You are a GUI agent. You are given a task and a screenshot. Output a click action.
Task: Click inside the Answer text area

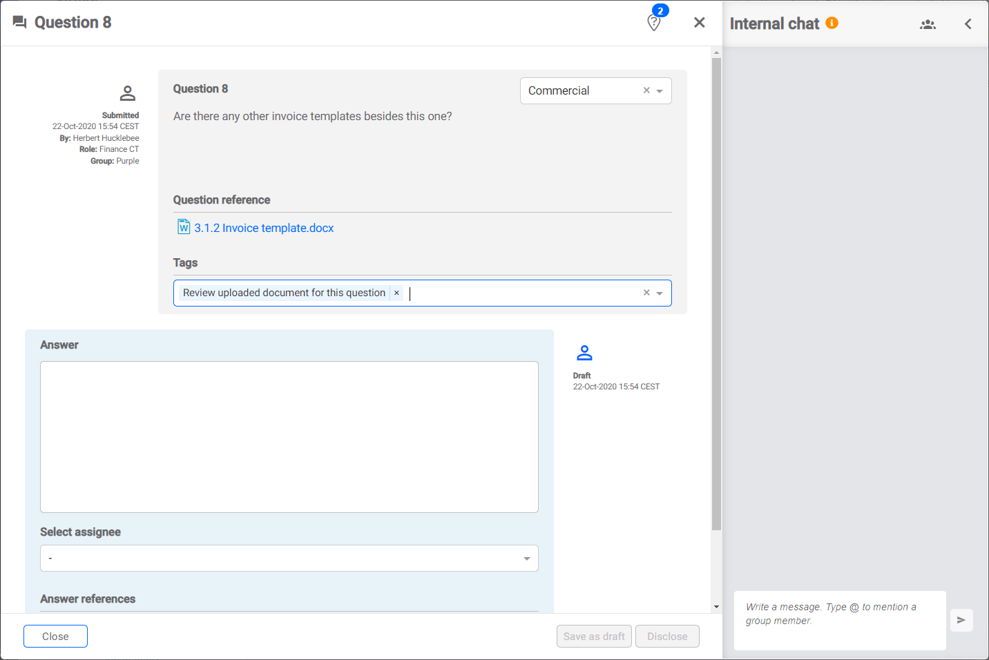coord(289,436)
